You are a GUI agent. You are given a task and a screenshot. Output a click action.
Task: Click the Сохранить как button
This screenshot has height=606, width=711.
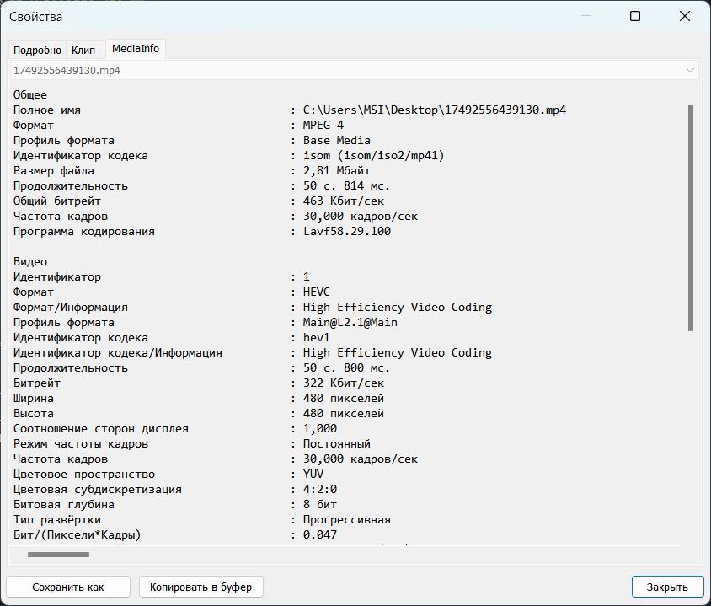(68, 587)
